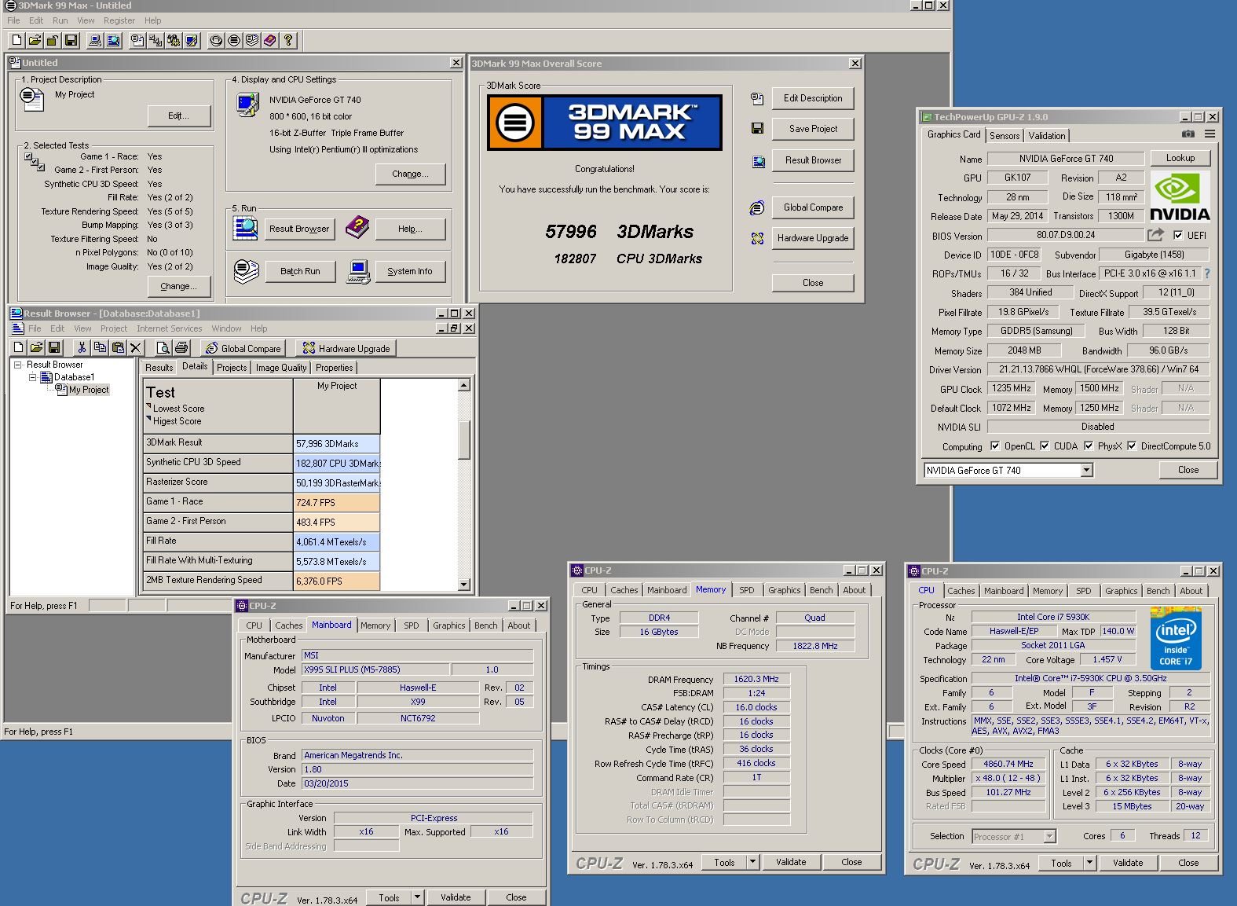Image resolution: width=1237 pixels, height=906 pixels.
Task: Click the Delete X icon in Result Browser toolbar
Action: (136, 347)
